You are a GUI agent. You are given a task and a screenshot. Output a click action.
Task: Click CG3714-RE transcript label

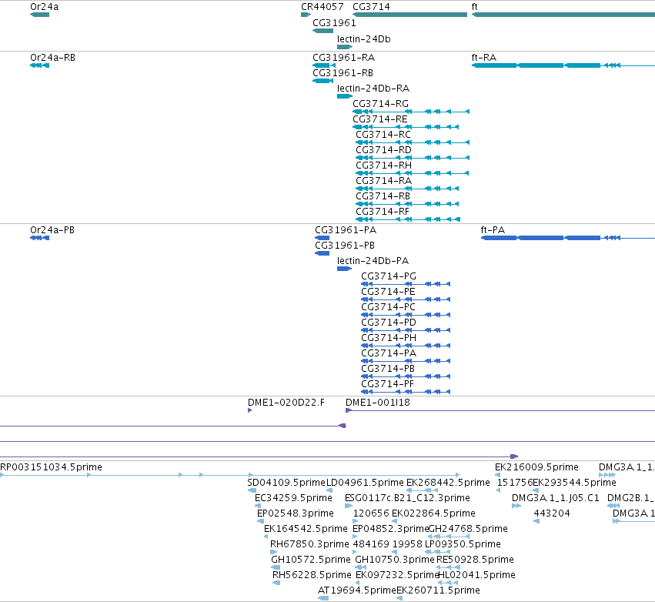pyautogui.click(x=380, y=119)
